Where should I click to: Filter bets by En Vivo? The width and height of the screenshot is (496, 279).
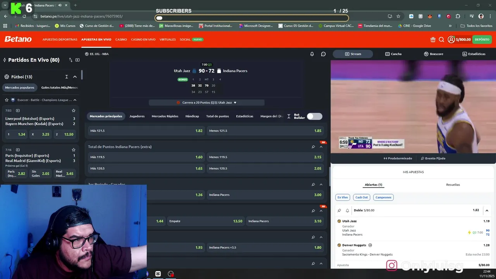coord(343,197)
